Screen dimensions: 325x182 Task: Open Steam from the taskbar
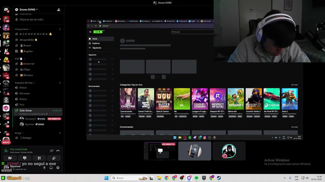[x=219, y=178]
